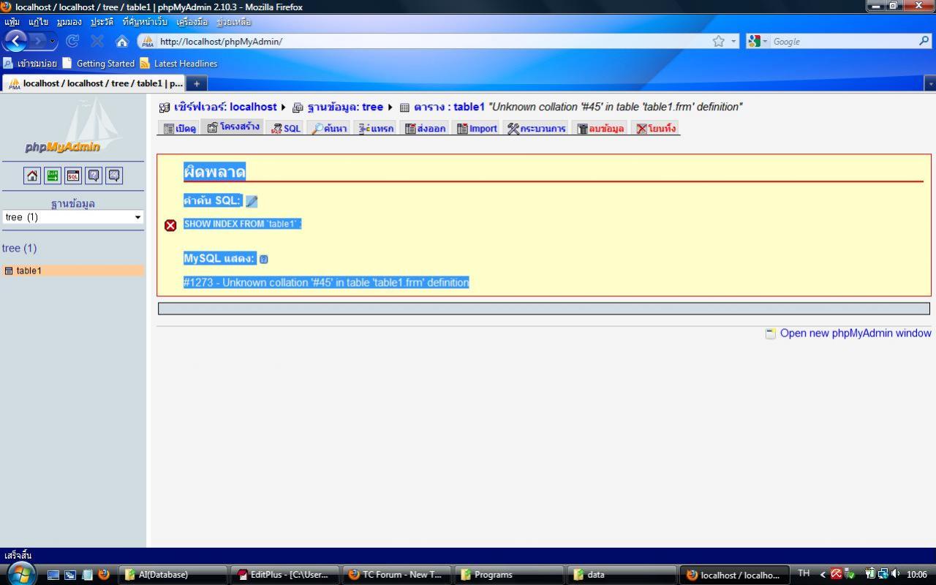The width and height of the screenshot is (936, 585).
Task: Click the red error X icon
Action: [x=170, y=225]
